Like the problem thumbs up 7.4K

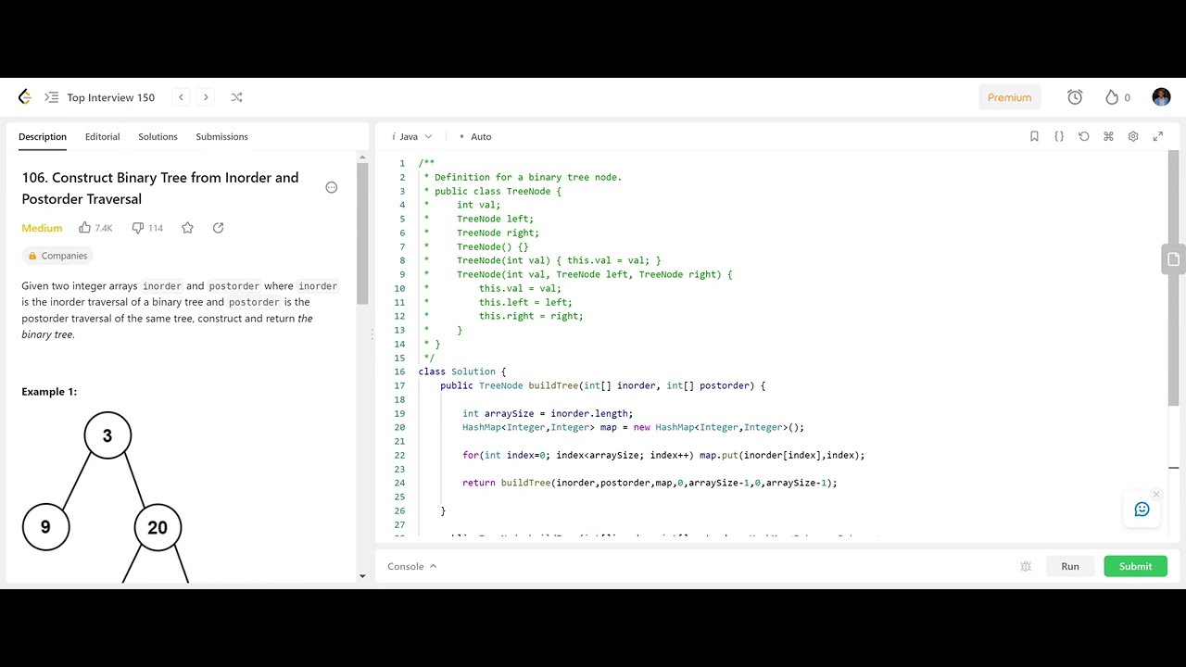(95, 228)
